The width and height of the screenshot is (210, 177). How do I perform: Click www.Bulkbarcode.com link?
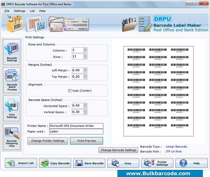[158, 174]
